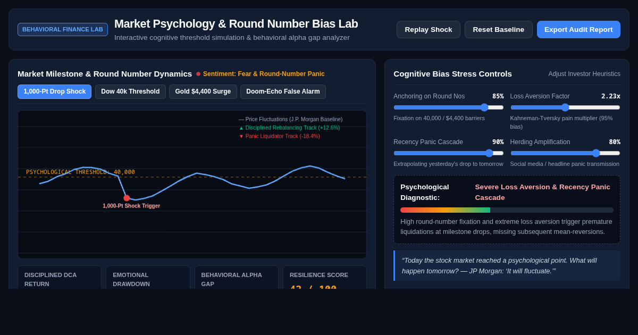Click the Anchoring value '85%'
This screenshot has height=335, width=638.
tap(498, 96)
